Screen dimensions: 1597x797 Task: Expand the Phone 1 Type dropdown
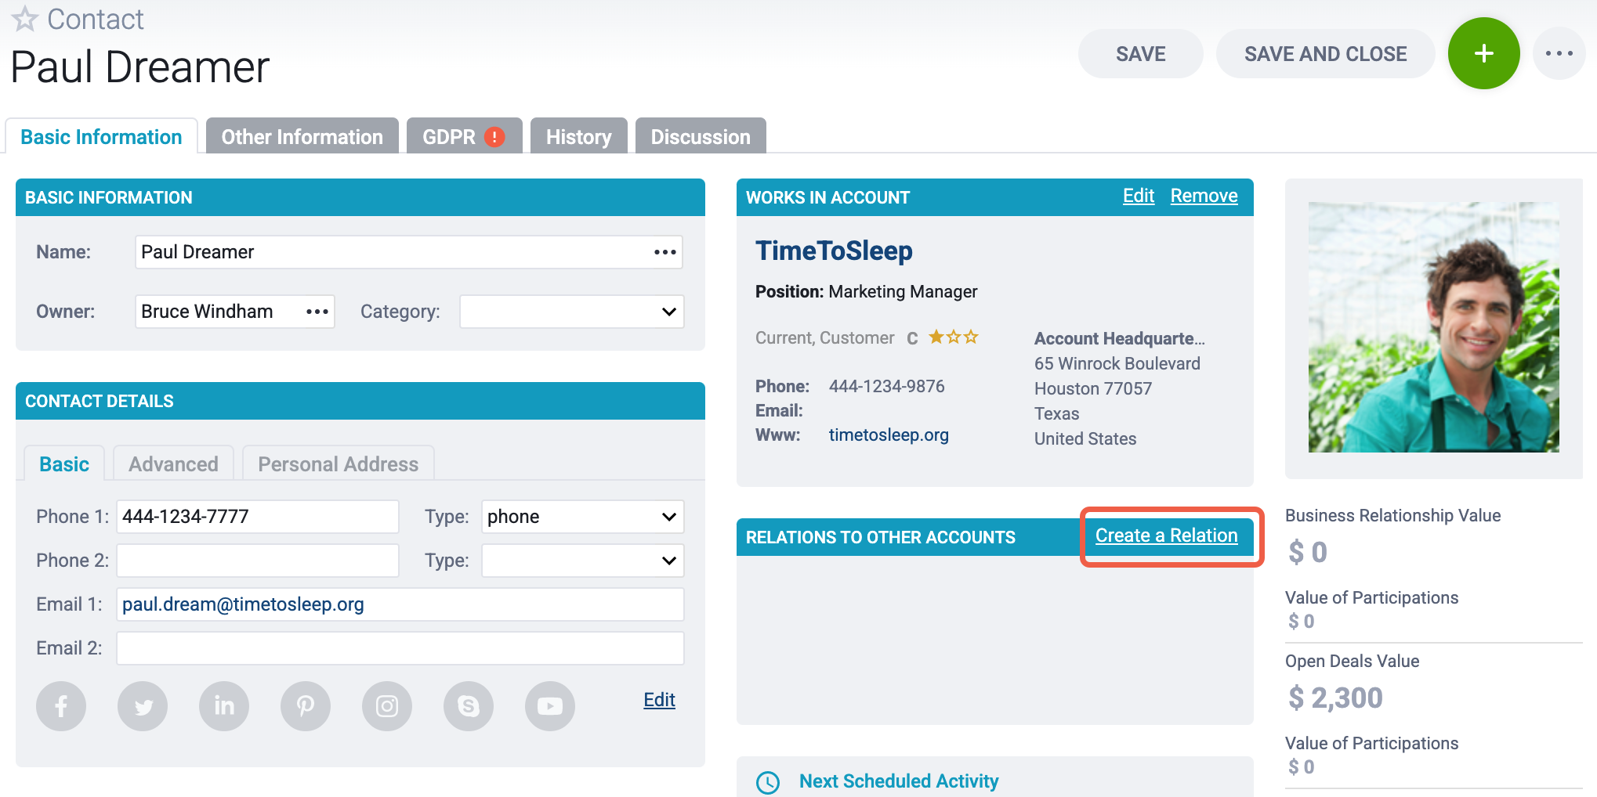pyautogui.click(x=583, y=517)
